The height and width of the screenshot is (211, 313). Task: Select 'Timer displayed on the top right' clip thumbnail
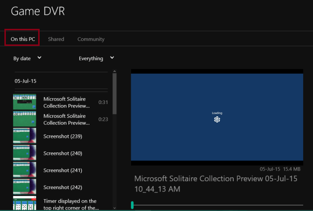24,203
